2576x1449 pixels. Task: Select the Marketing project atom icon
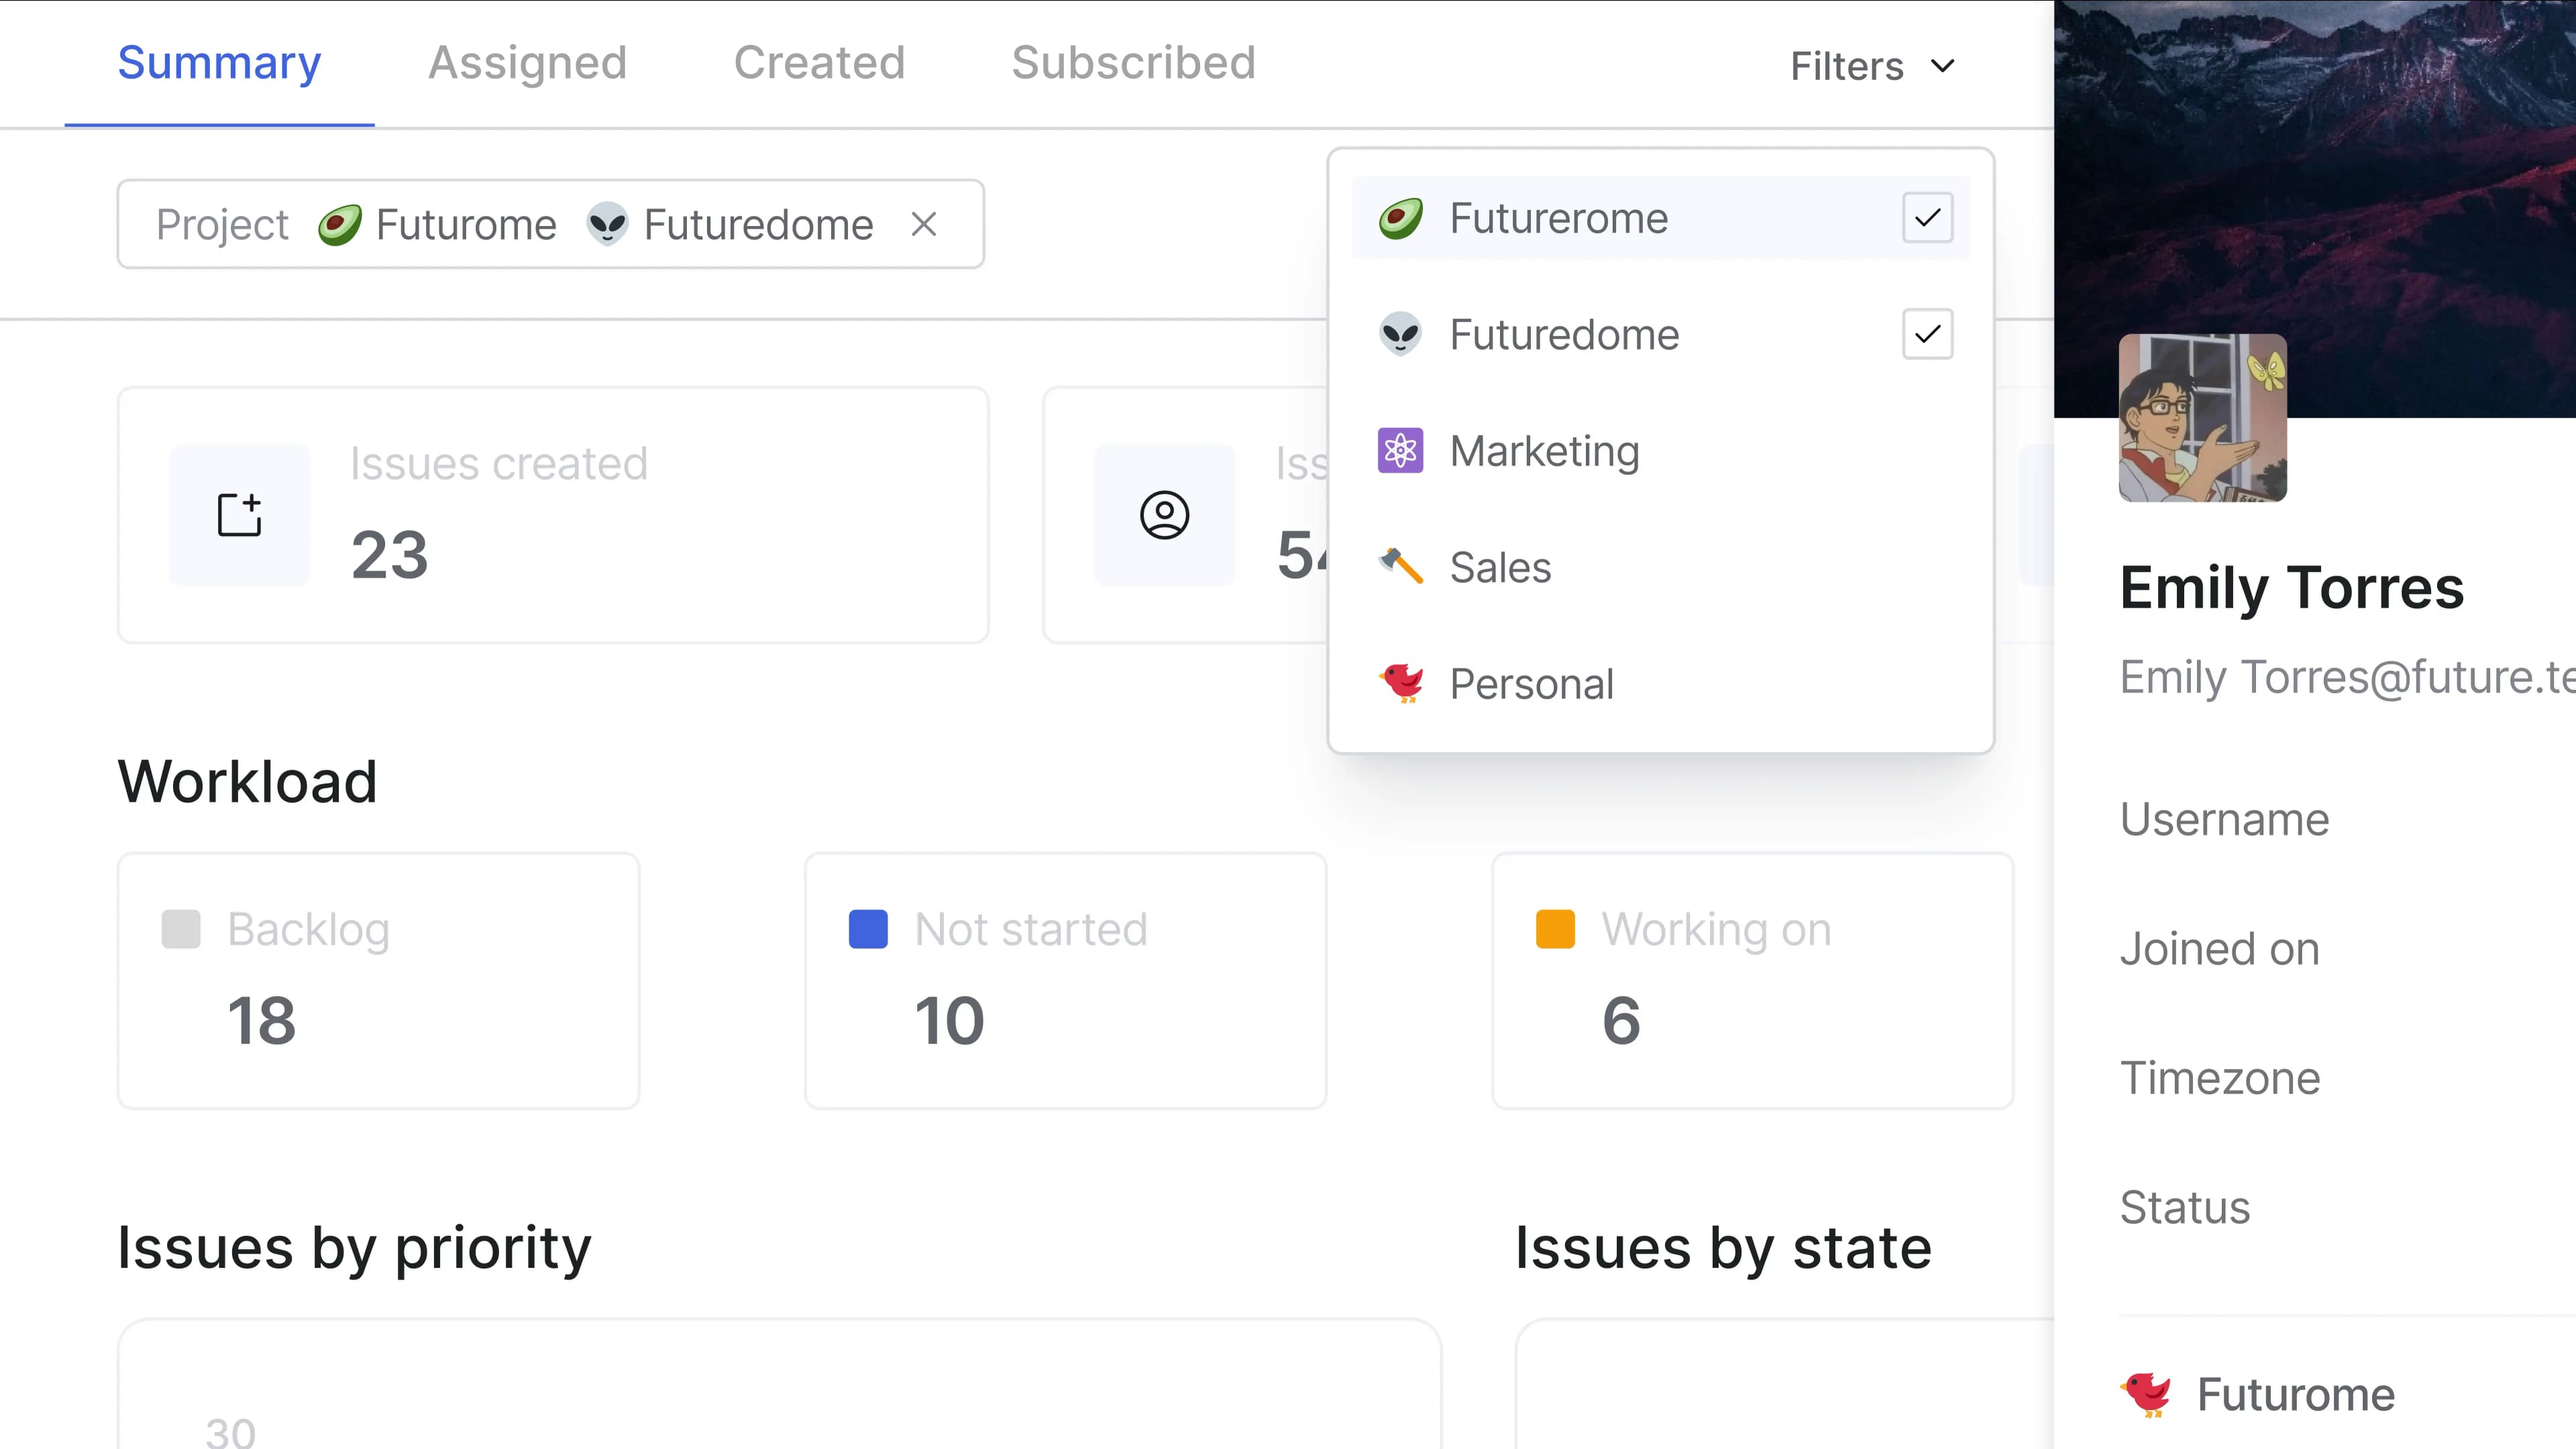point(1400,451)
